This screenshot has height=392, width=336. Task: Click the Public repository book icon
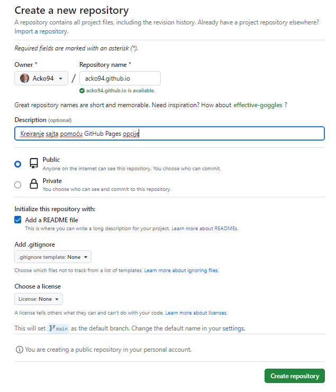point(34,163)
